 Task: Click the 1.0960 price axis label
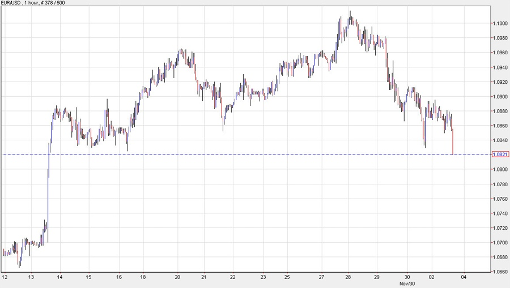tap(500, 53)
